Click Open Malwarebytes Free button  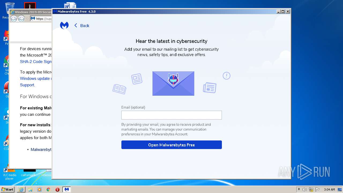[x=171, y=145]
